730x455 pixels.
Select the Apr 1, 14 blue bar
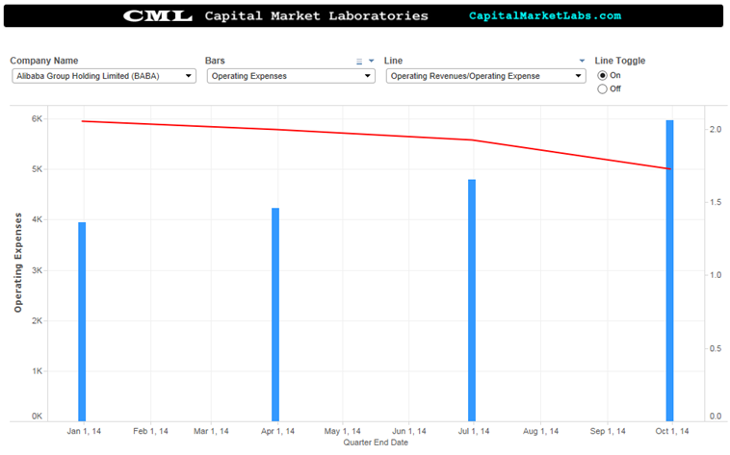click(x=275, y=315)
